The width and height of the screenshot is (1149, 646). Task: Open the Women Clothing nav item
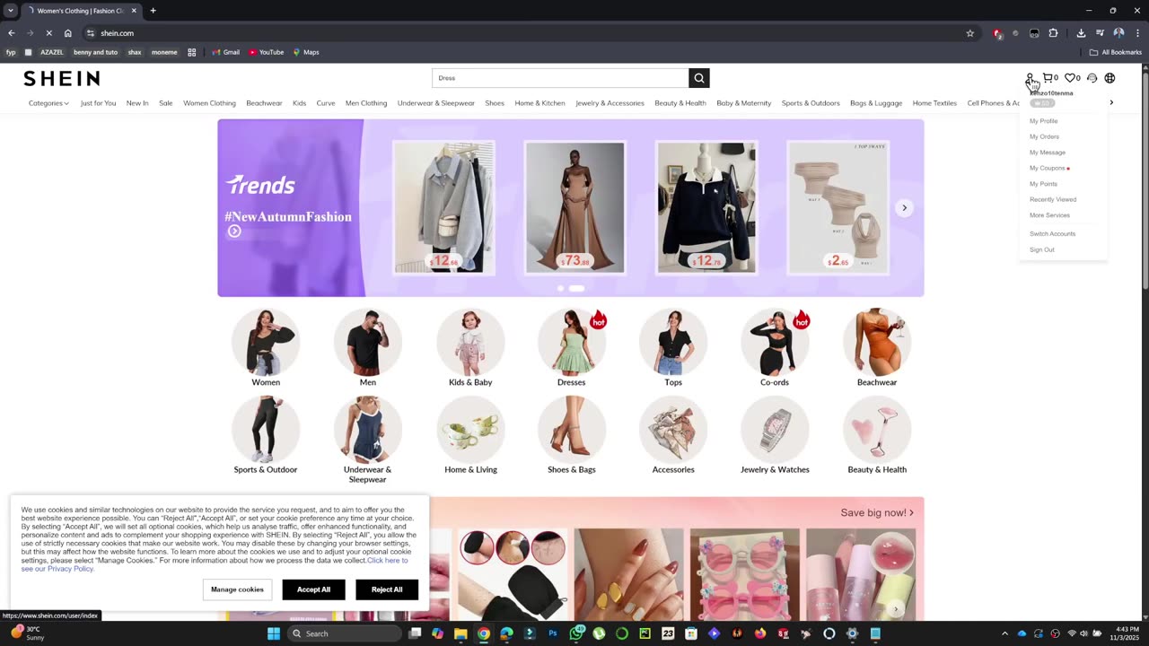click(209, 103)
